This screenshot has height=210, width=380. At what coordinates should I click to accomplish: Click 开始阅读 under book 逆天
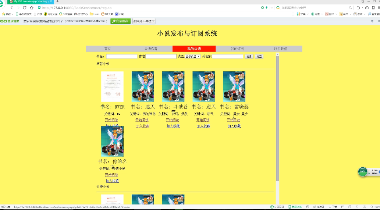click(203, 120)
